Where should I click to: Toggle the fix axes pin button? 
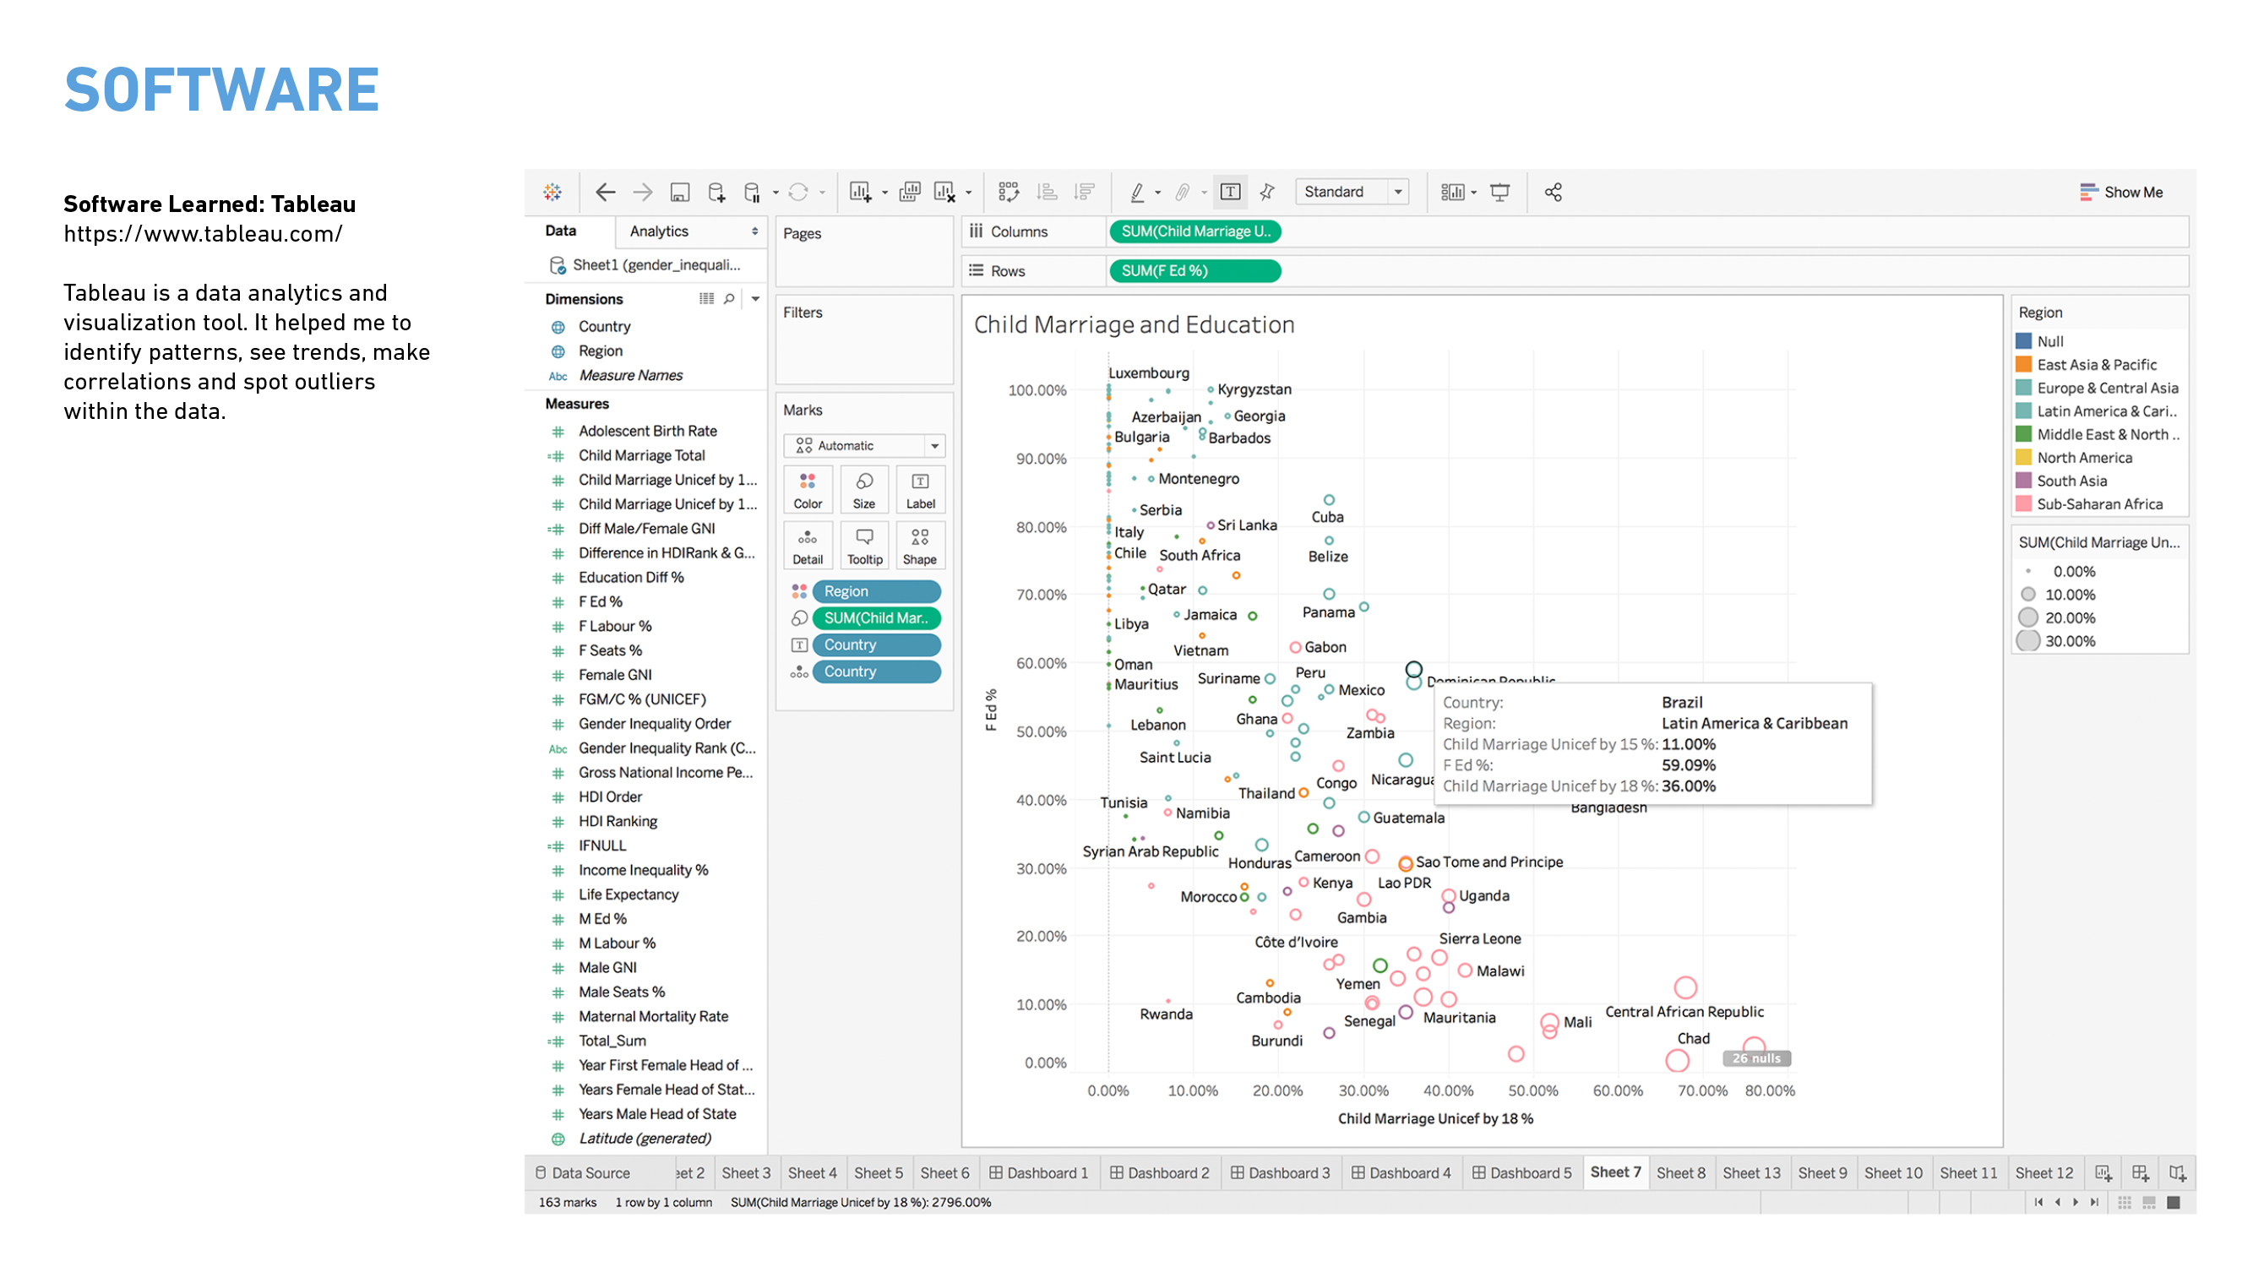point(1266,193)
